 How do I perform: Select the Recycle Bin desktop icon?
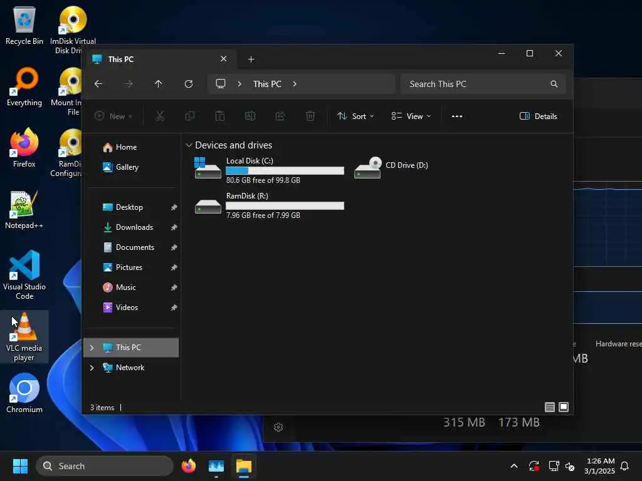24,25
